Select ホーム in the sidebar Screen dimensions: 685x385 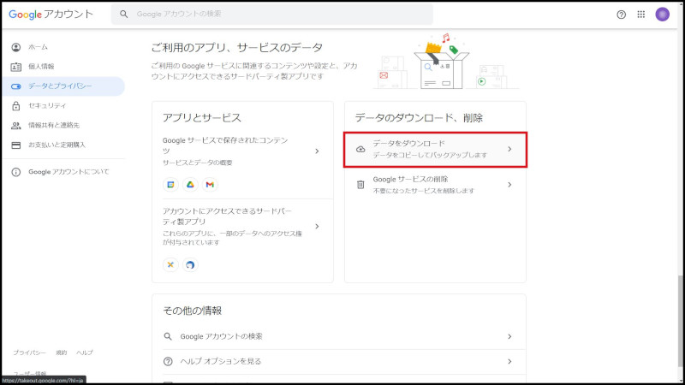(x=39, y=47)
